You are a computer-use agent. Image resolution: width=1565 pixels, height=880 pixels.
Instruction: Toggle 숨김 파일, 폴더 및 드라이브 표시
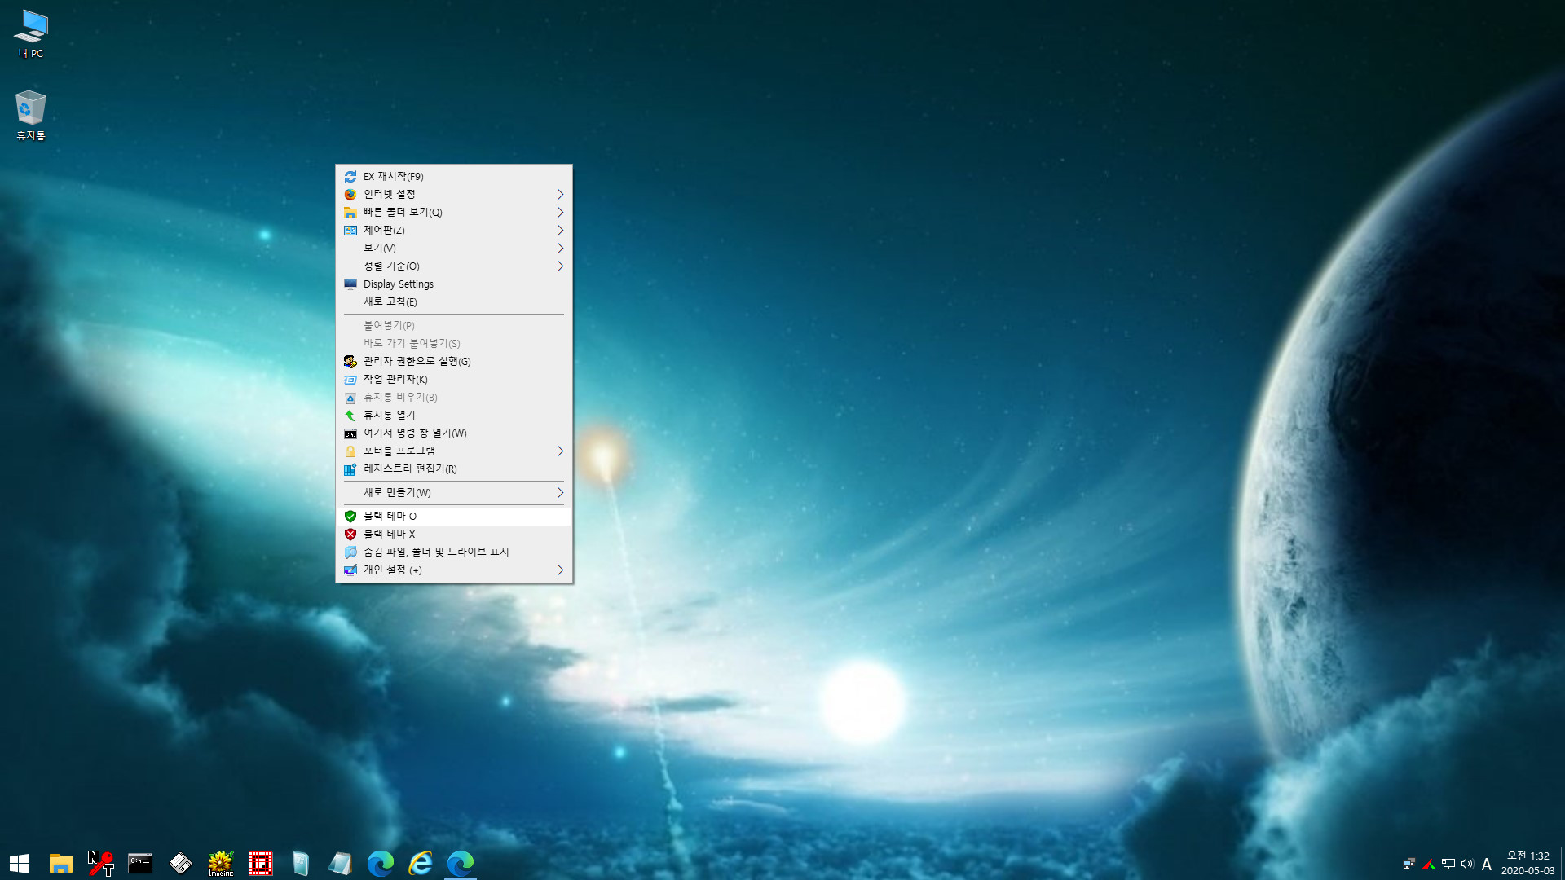[453, 552]
